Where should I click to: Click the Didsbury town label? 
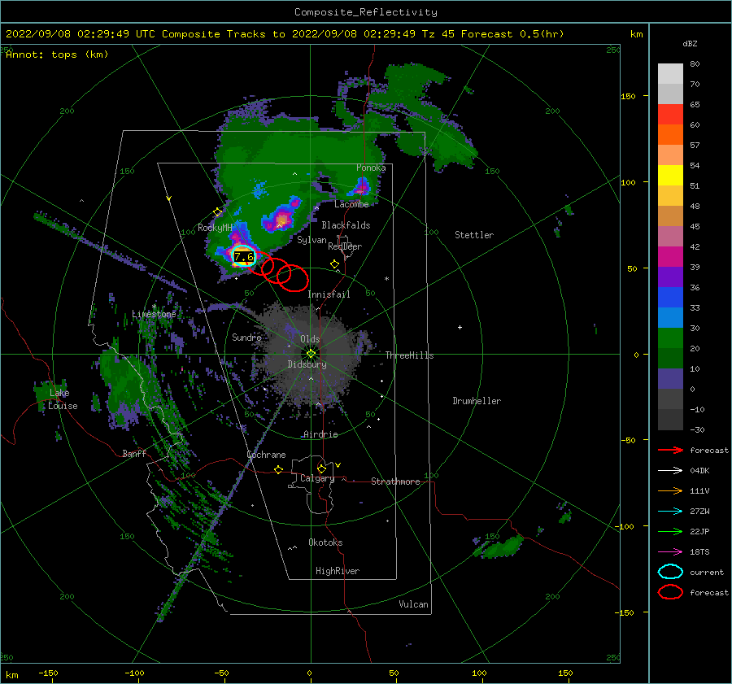coord(307,364)
